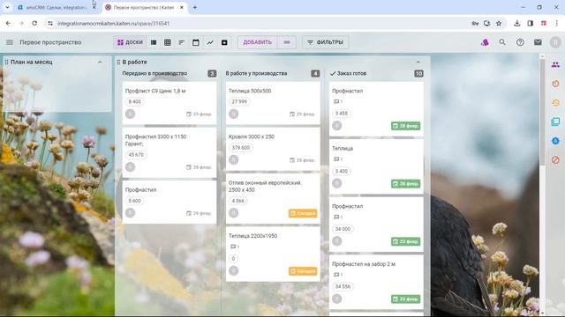Open Chrome downloads icon
This screenshot has width=565, height=317.
pyautogui.click(x=516, y=23)
